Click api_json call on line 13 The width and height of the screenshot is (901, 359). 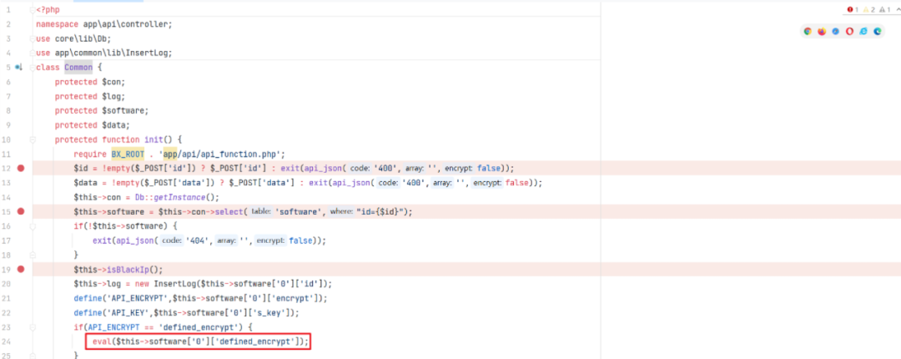point(351,182)
